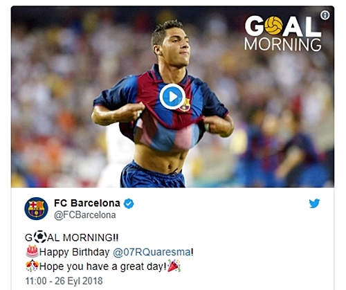Click the soccer ball emoji in the tweet
The width and height of the screenshot is (346, 290).
pyautogui.click(x=40, y=237)
